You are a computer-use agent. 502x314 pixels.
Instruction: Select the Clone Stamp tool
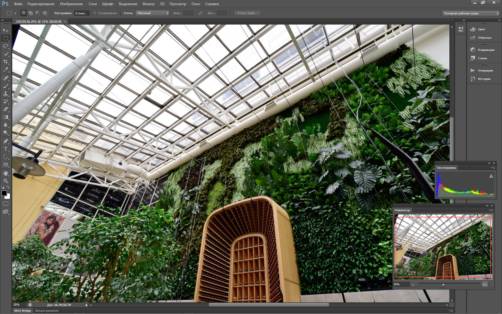pos(6,94)
